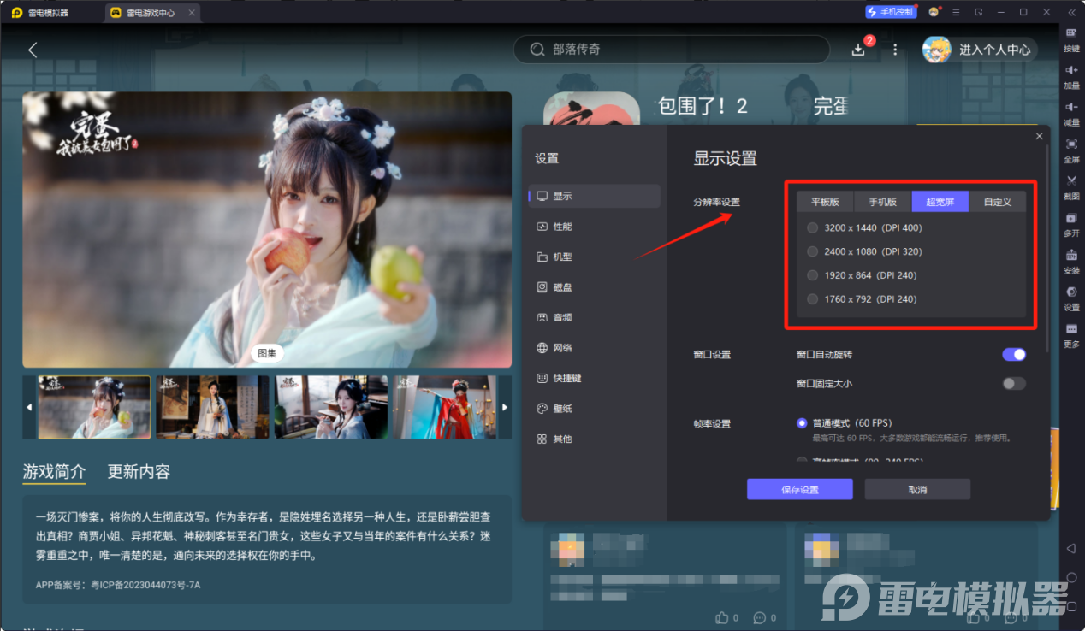Open the 按键 keyboard mapping tool

tap(1071, 40)
